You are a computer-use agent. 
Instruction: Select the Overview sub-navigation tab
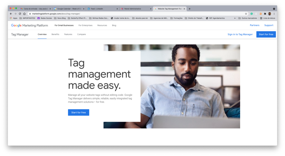[42, 34]
